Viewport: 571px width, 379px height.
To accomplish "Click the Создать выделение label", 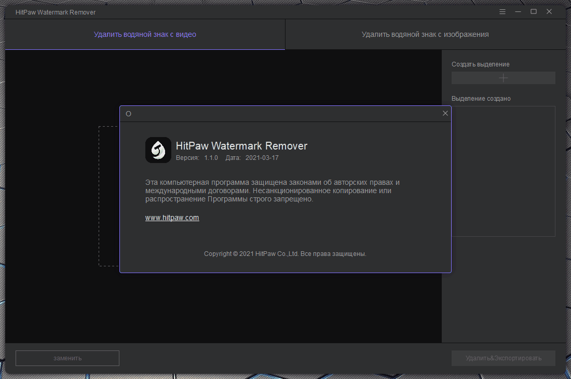I will tap(480, 64).
